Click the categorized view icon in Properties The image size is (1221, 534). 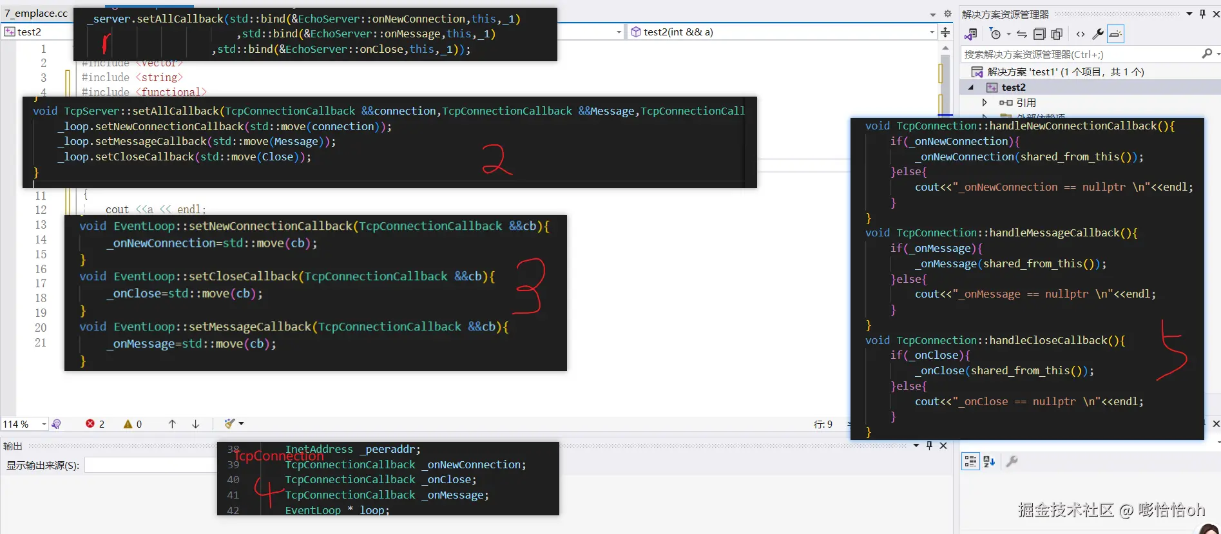coord(970,461)
